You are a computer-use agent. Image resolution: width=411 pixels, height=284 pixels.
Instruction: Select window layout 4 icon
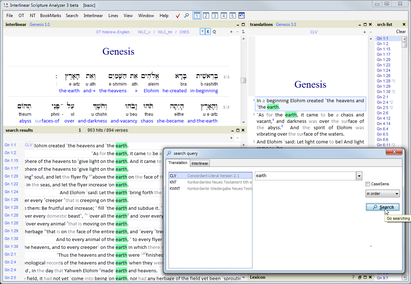[224, 16]
